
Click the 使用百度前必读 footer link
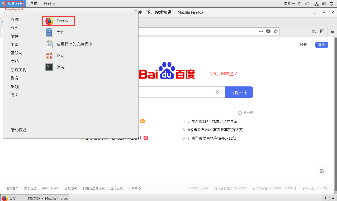(94, 188)
